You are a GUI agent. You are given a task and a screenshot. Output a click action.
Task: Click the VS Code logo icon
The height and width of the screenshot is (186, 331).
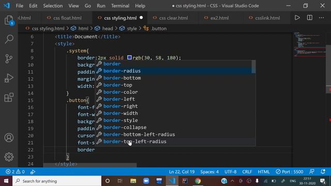tap(7, 6)
